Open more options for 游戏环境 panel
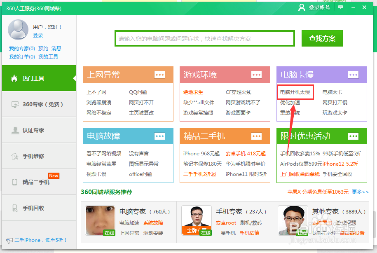 256,75
